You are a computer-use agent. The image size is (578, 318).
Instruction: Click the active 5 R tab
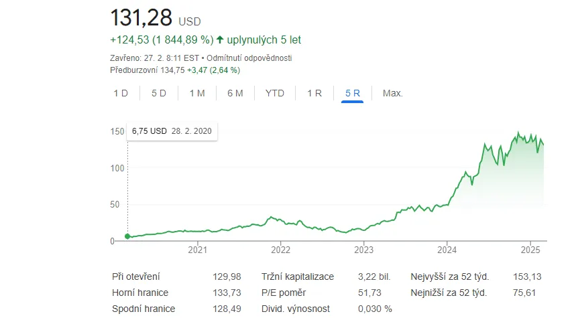click(353, 93)
